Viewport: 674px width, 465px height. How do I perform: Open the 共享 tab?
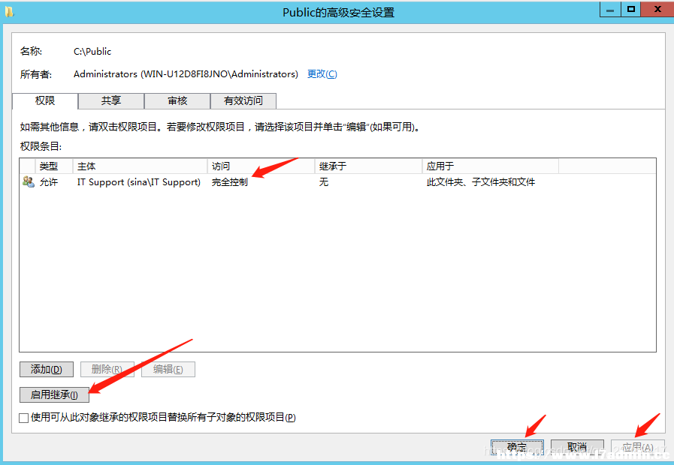pos(111,100)
